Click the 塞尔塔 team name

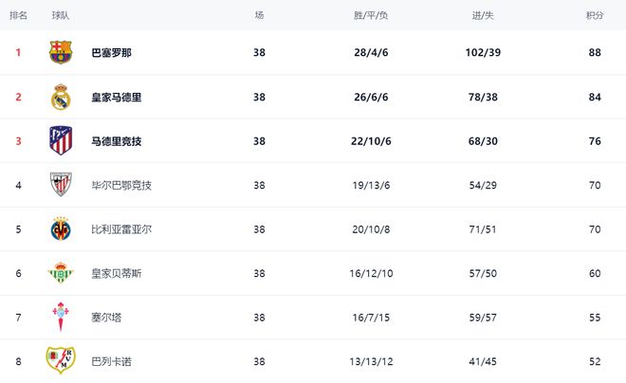(x=107, y=318)
